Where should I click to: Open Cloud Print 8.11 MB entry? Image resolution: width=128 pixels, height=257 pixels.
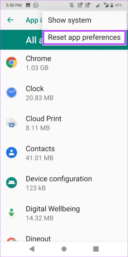64,123
